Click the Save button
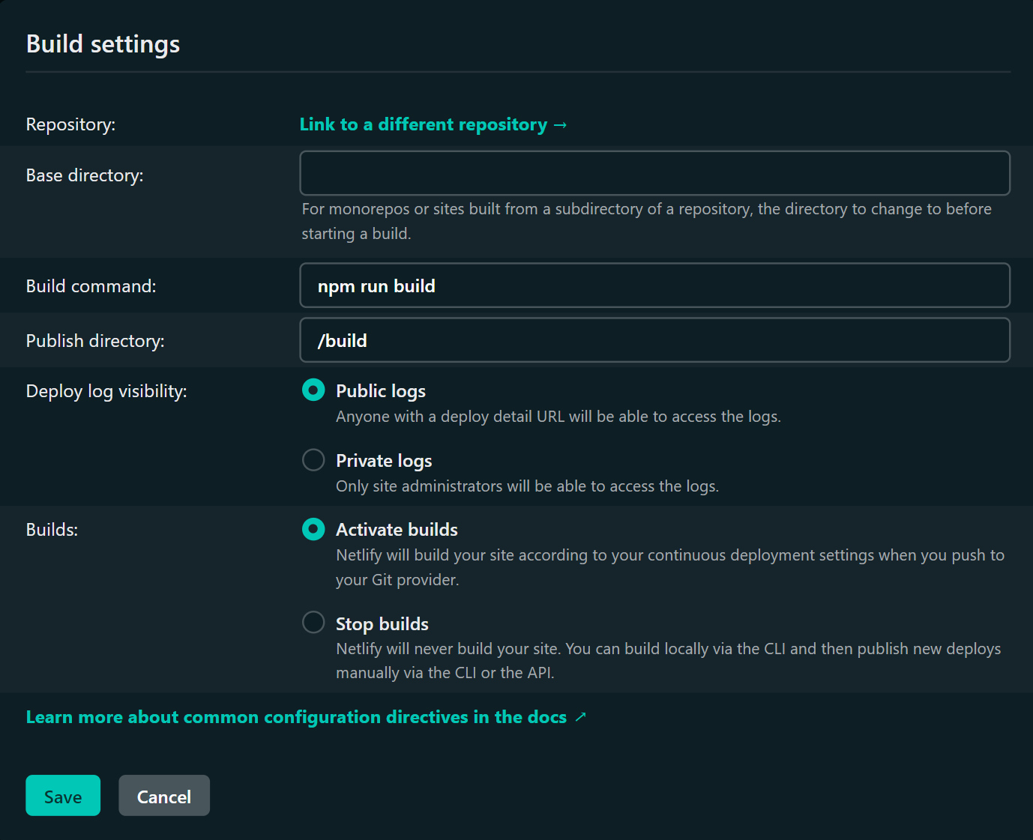Screen dimensions: 1033x840 [x=63, y=796]
